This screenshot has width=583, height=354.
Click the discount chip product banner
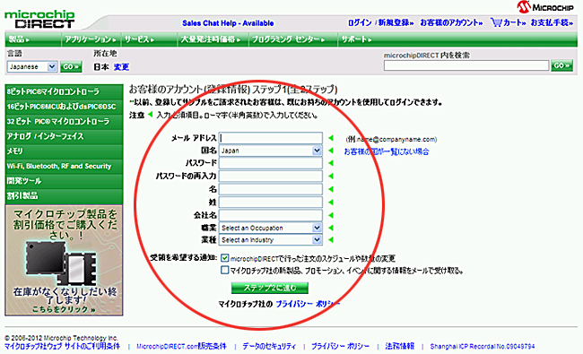(x=64, y=261)
